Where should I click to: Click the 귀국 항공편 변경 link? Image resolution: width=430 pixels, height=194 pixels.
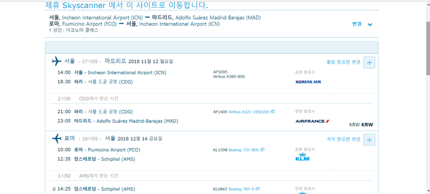[343, 139]
